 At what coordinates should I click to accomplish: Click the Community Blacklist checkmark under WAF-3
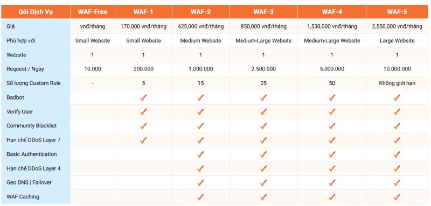263,126
